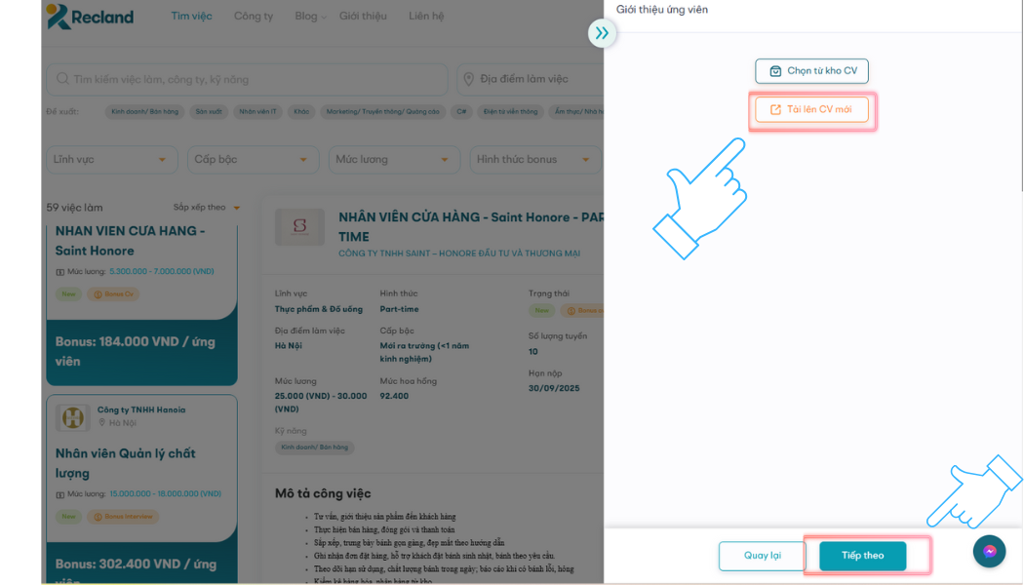
Task: Open the Cấp bậc dropdown
Action: click(253, 159)
